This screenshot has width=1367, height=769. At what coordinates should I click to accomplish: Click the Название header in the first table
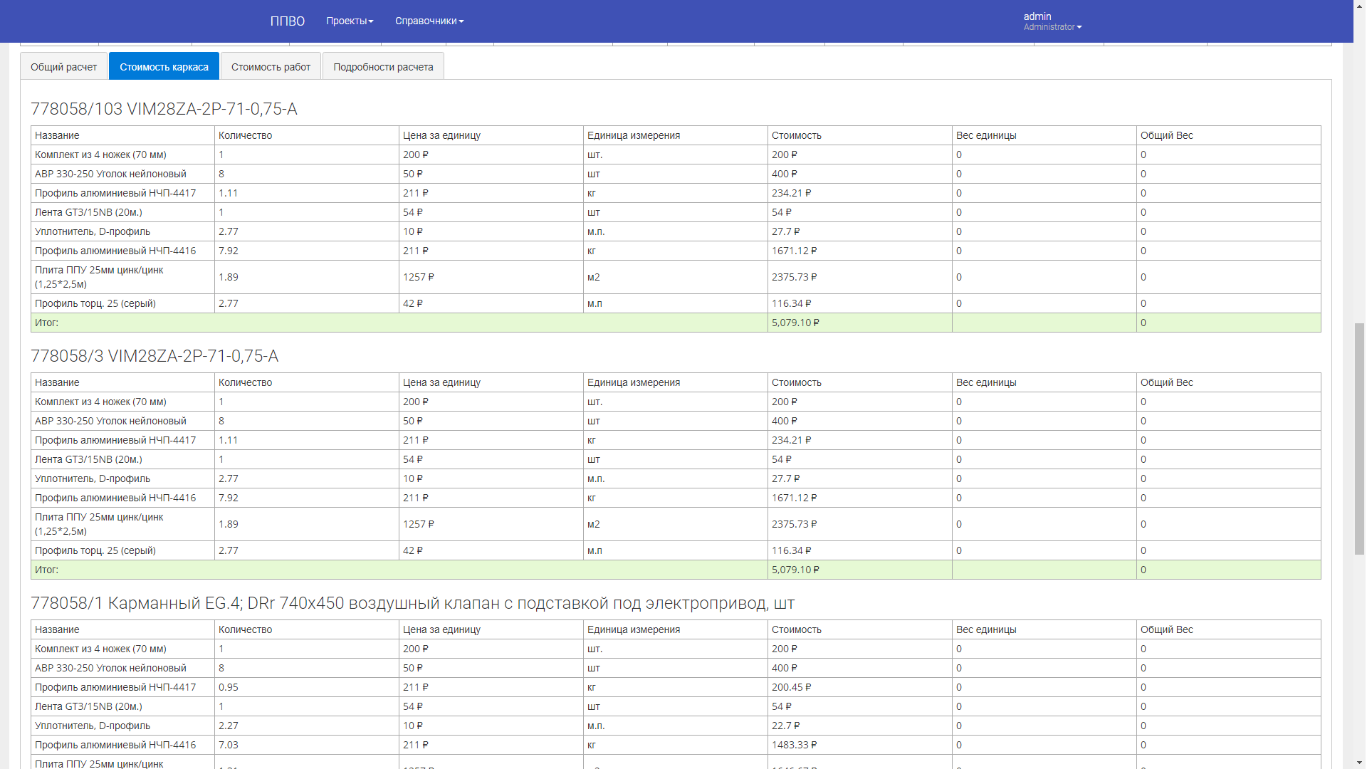57,135
